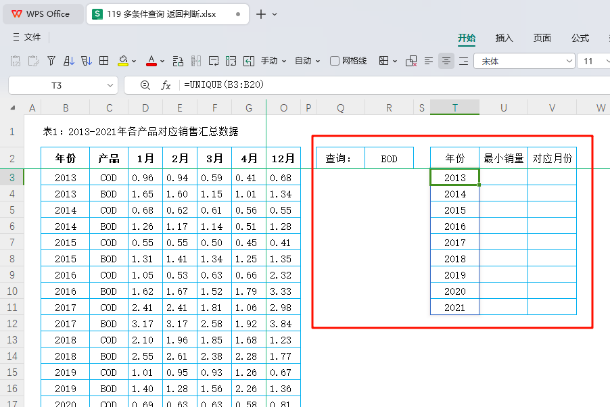Toggle the 网格线 gridlines checkbox
The image size is (610, 407).
click(x=335, y=61)
